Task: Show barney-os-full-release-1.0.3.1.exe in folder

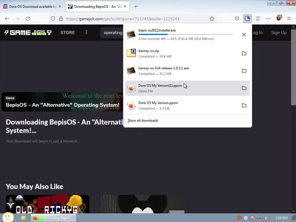Action: click(x=244, y=71)
